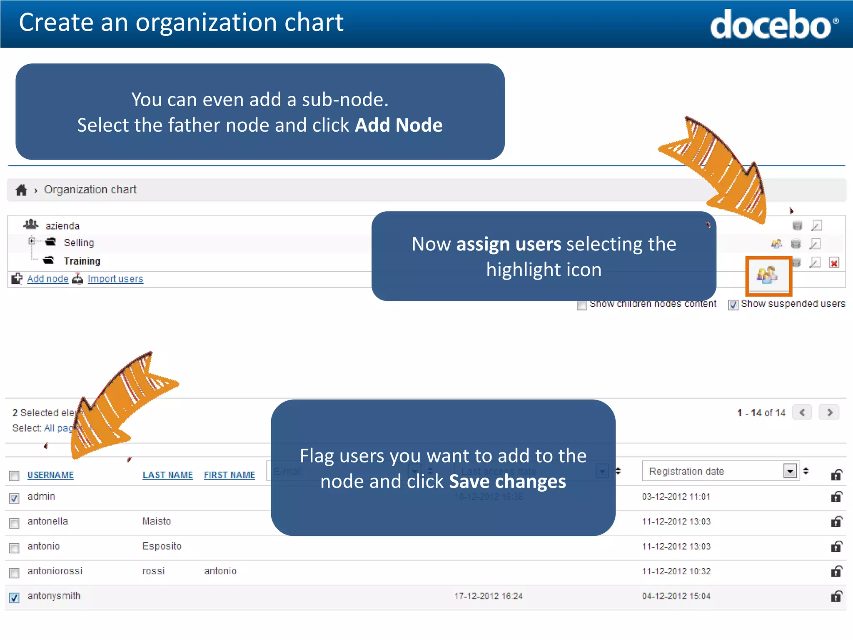853x640 pixels.
Task: Sort by FIRST NAME column
Action: coord(229,475)
